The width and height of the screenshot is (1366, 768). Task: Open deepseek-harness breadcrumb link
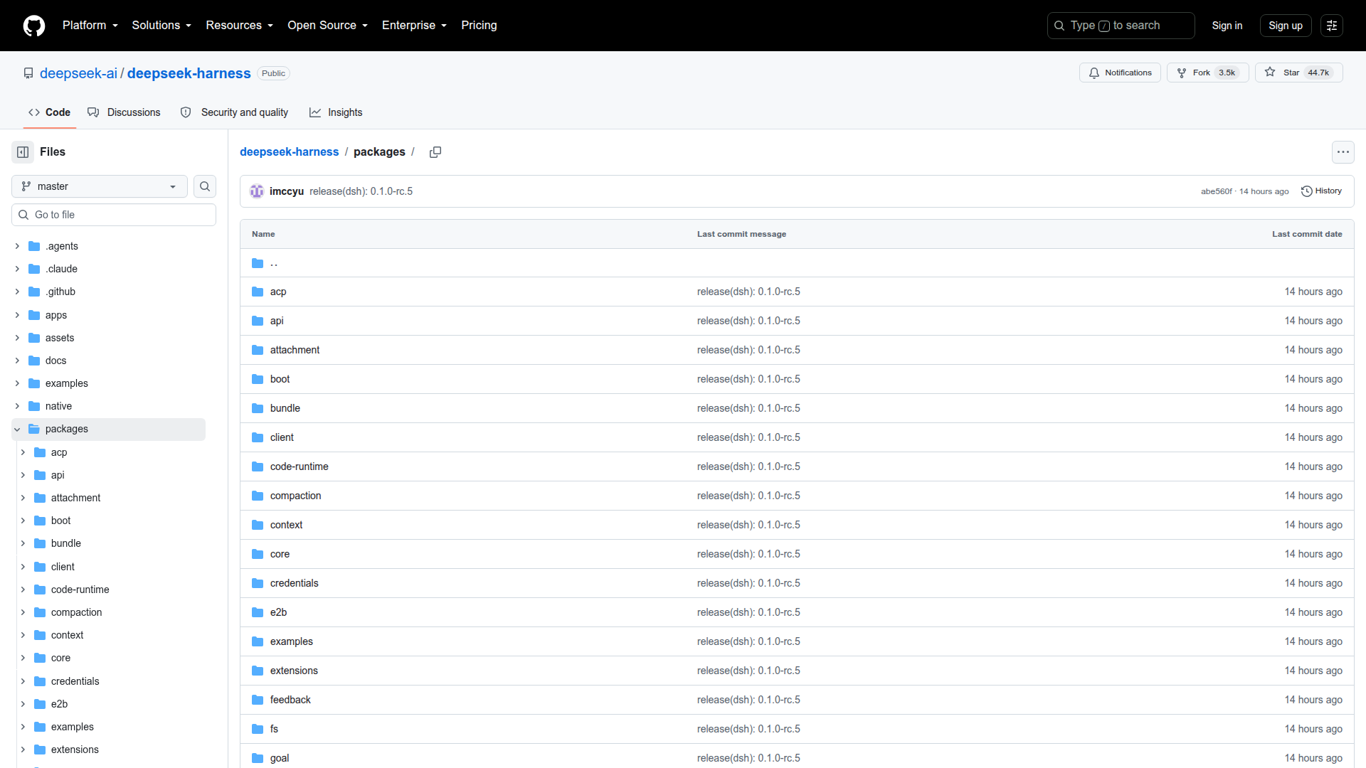click(290, 152)
